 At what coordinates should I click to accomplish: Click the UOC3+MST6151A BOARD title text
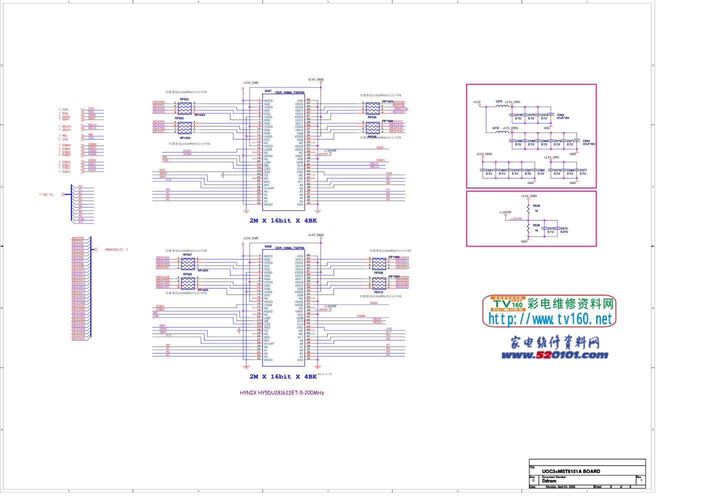[x=571, y=471]
